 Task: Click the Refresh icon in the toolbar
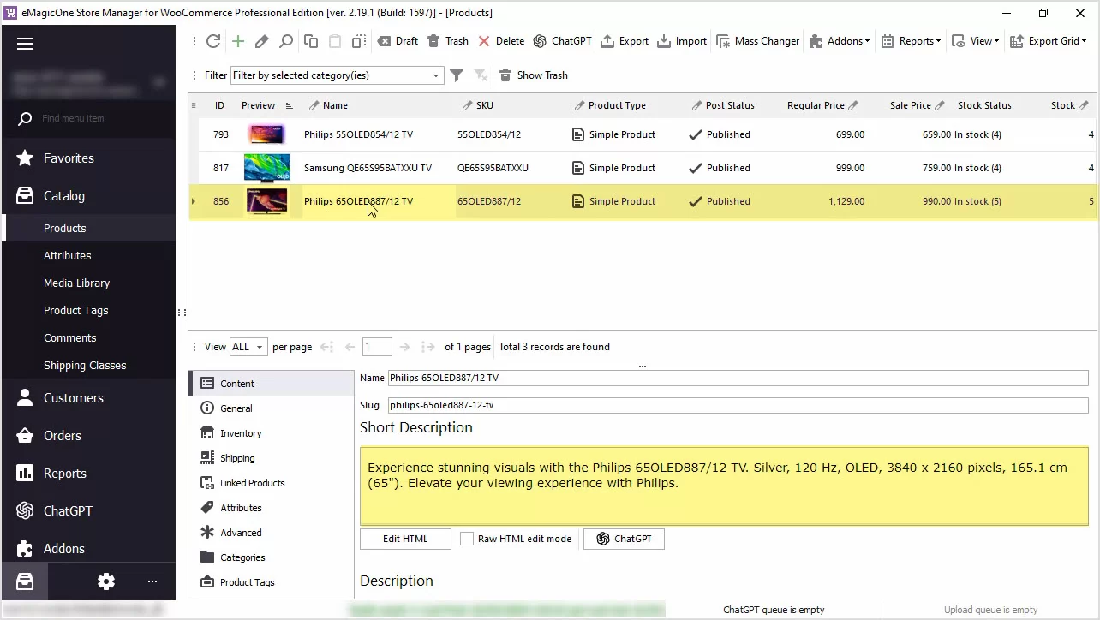[x=213, y=41]
